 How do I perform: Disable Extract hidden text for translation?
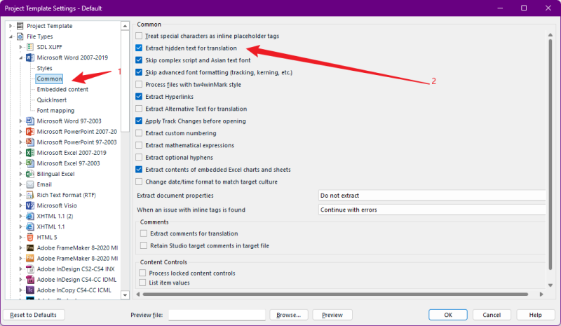click(140, 48)
